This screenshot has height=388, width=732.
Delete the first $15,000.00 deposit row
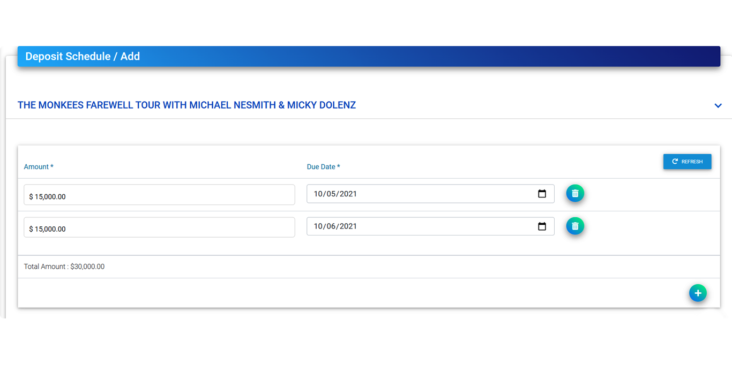pos(575,193)
